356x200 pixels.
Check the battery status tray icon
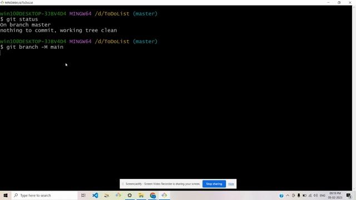click(304, 196)
